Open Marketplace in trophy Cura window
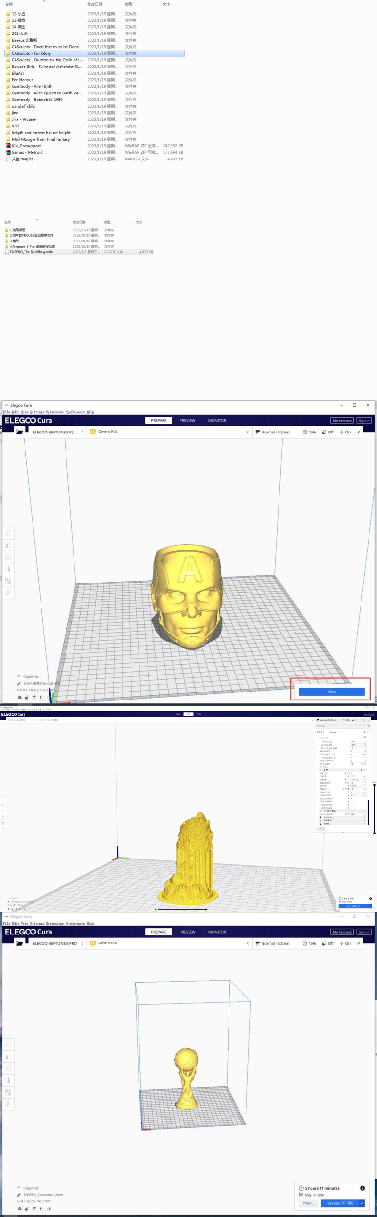This screenshot has height=1217, width=377. [342, 932]
